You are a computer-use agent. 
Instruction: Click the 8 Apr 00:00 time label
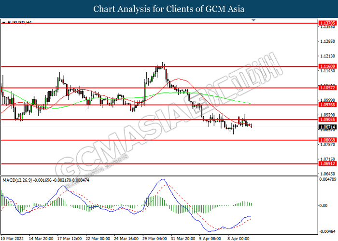[x=239, y=239]
